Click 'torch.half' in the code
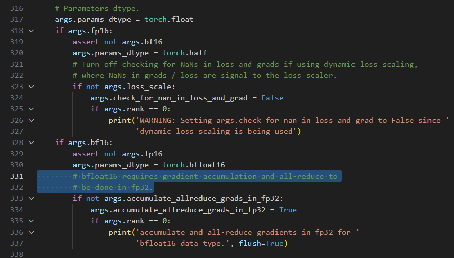Image resolution: width=454 pixels, height=258 pixels. [185, 53]
